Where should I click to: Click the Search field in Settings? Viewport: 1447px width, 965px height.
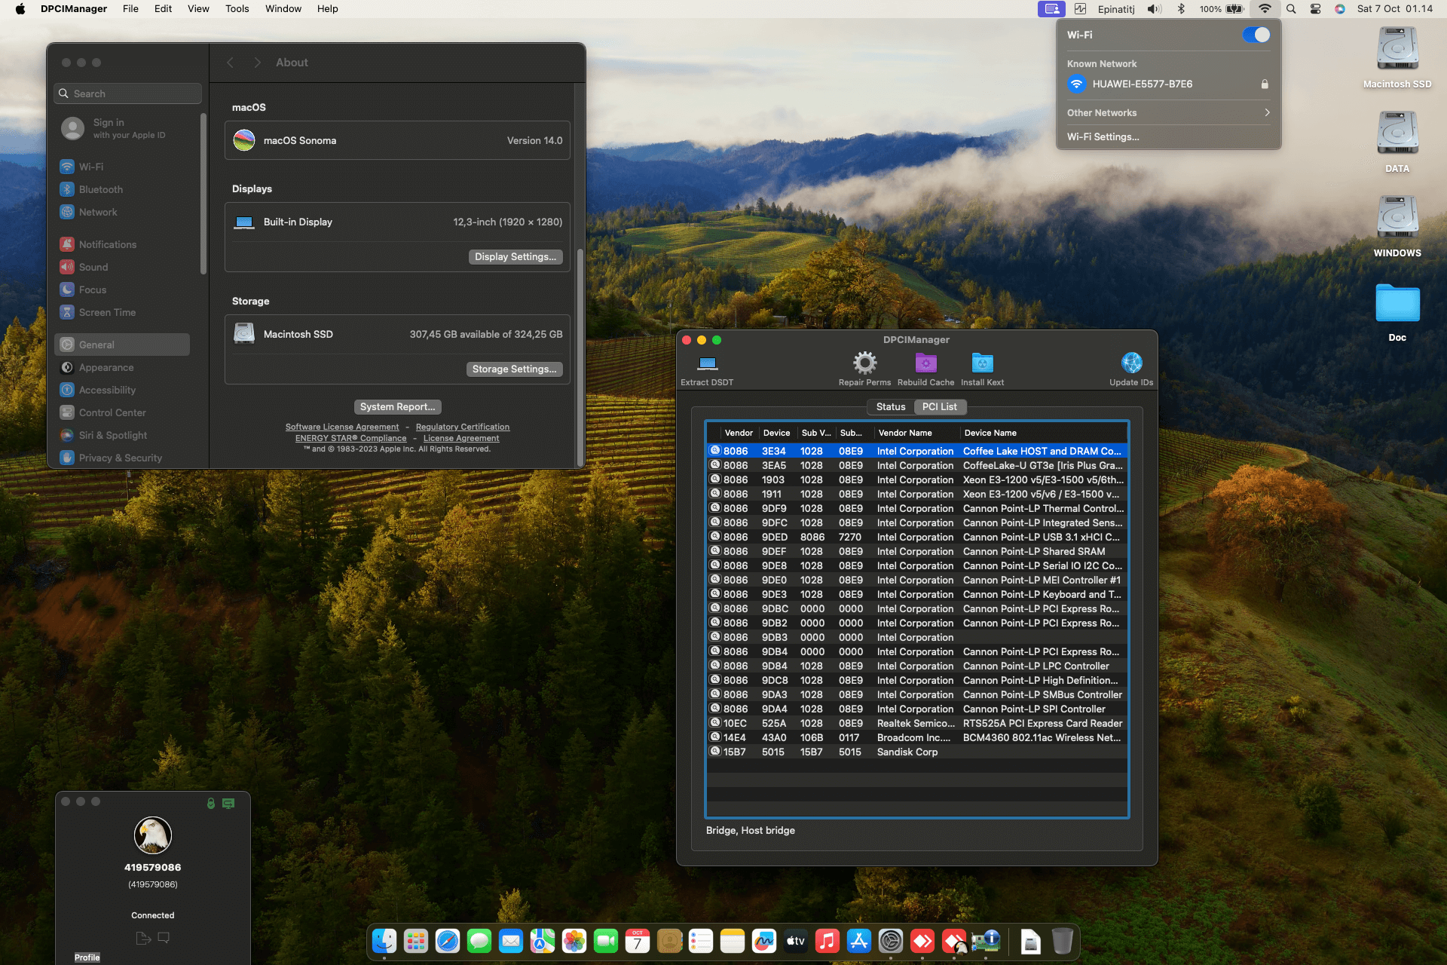pos(128,93)
